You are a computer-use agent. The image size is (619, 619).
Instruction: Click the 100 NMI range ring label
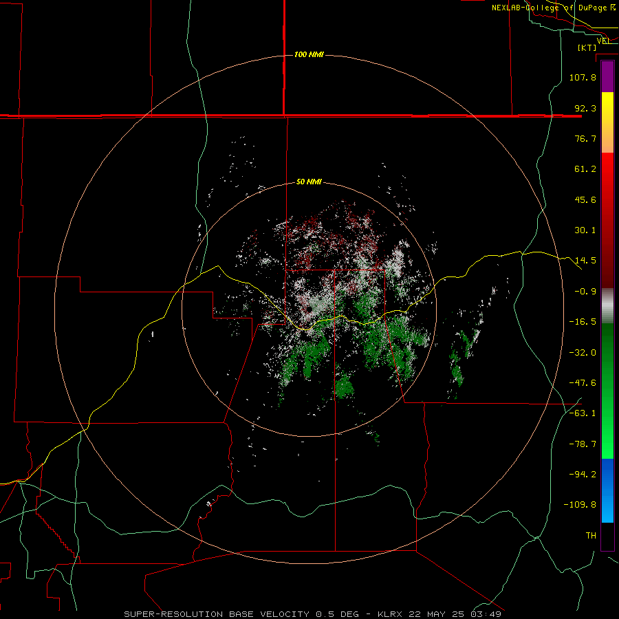point(309,54)
